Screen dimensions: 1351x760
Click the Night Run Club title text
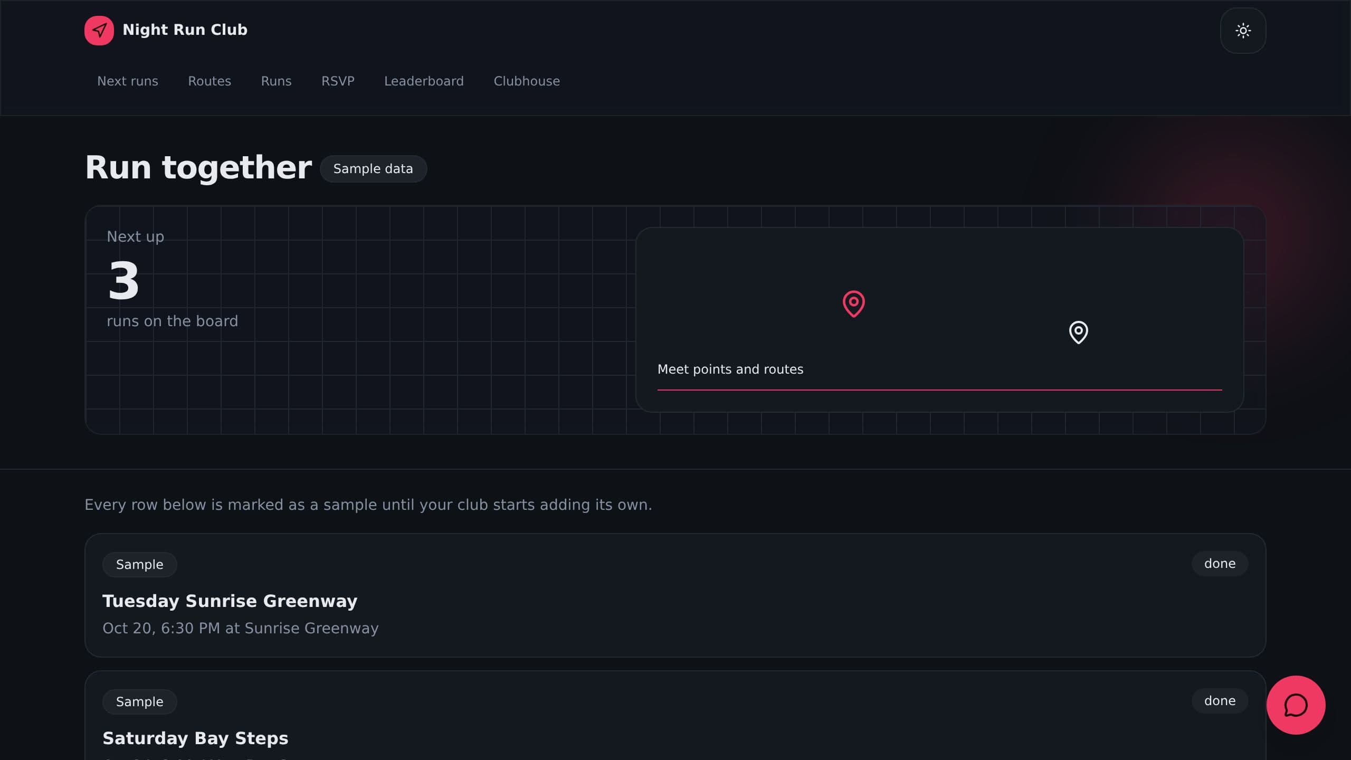(185, 30)
